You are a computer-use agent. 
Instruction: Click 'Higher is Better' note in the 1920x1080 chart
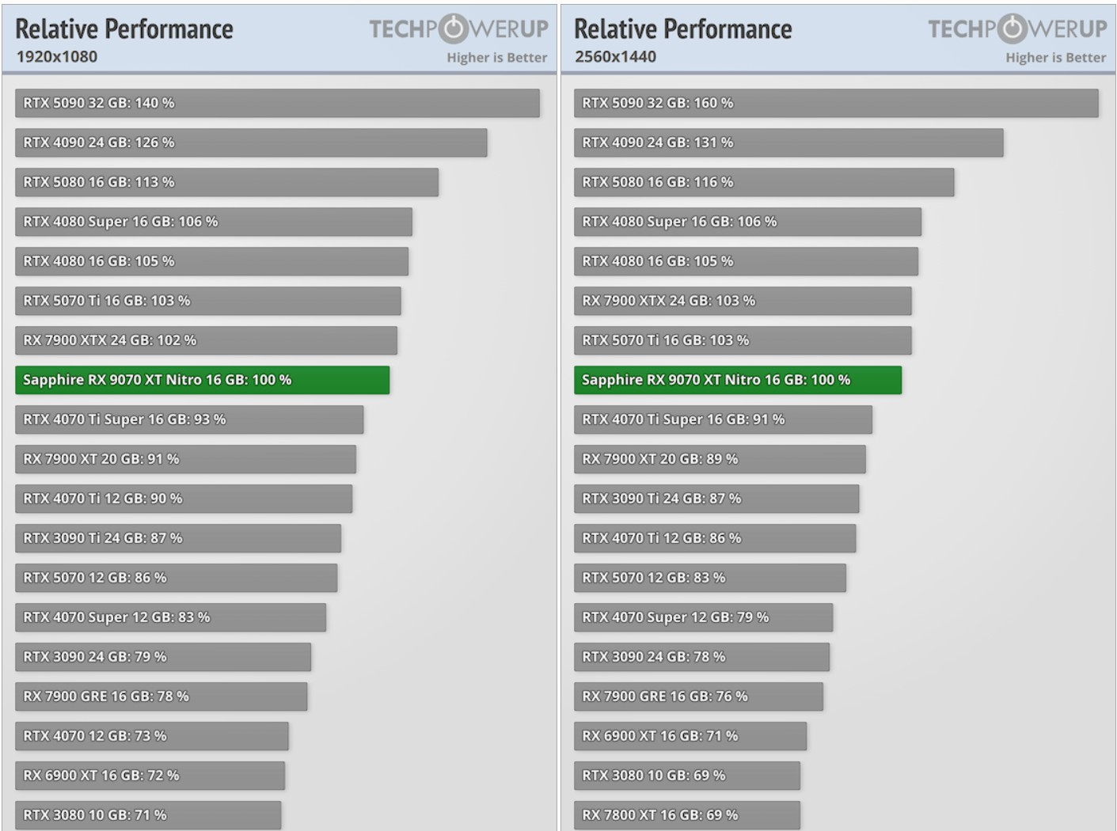coord(497,58)
